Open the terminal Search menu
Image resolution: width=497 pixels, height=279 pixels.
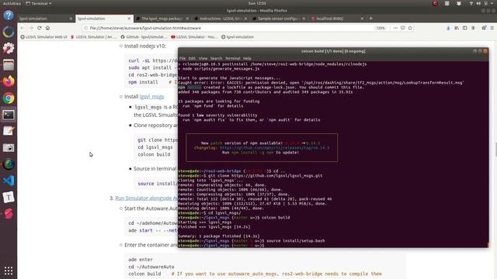point(216,58)
